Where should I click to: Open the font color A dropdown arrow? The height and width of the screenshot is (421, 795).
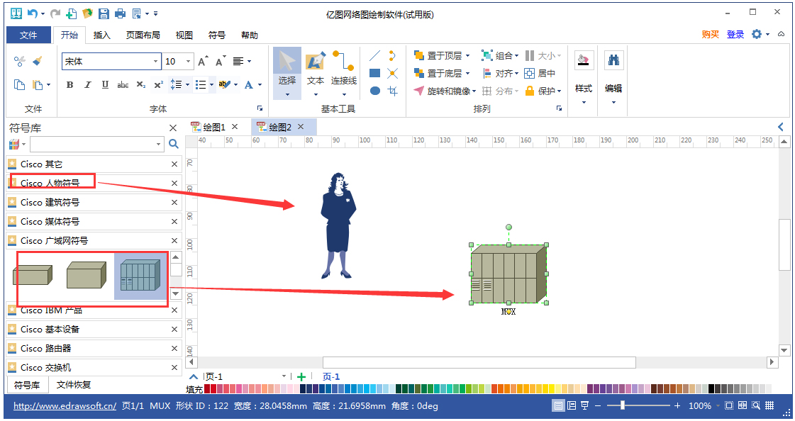click(260, 84)
